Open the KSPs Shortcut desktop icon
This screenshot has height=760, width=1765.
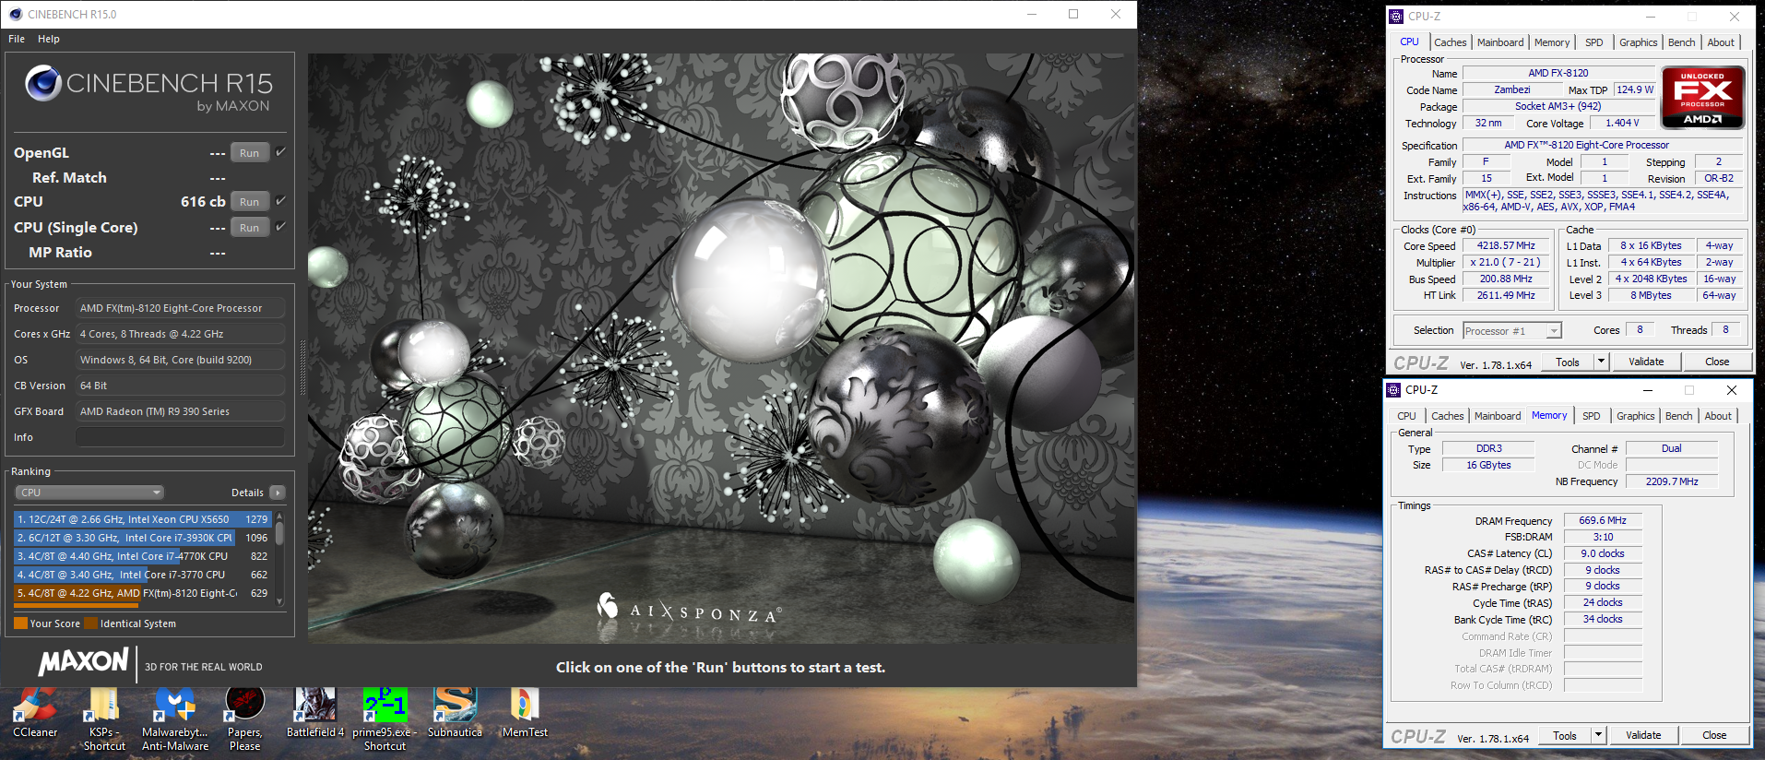pyautogui.click(x=103, y=718)
